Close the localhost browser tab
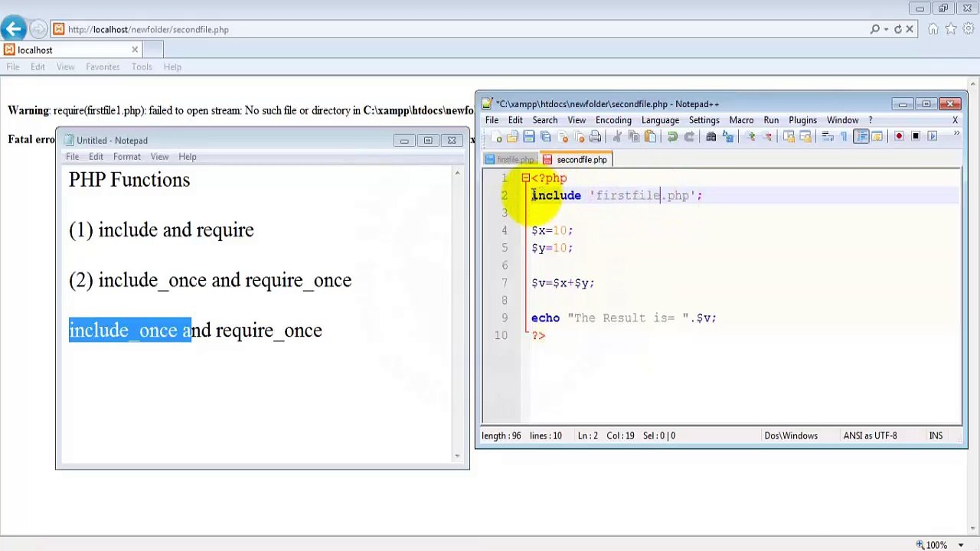The width and height of the screenshot is (980, 551). [x=135, y=50]
